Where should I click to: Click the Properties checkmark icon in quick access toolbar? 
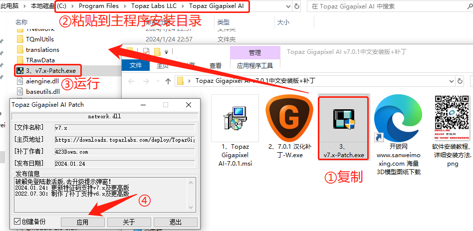146,52
